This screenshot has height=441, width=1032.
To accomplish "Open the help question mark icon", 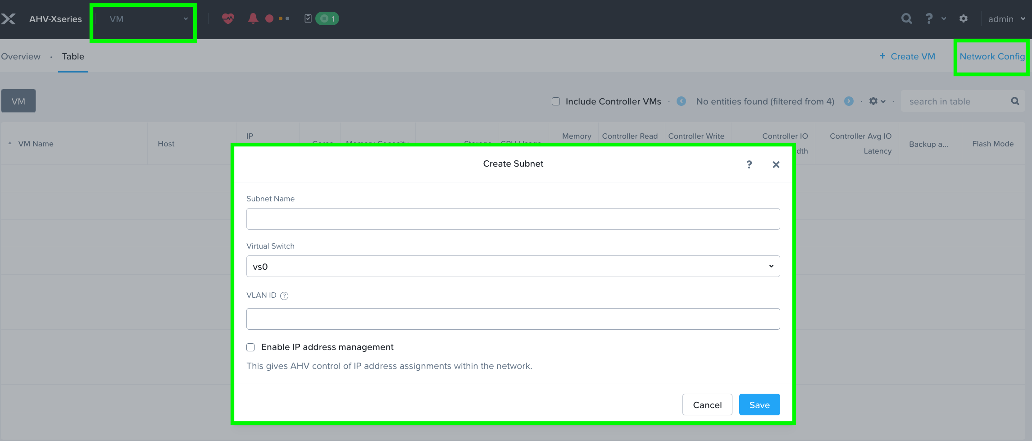I will click(x=928, y=18).
